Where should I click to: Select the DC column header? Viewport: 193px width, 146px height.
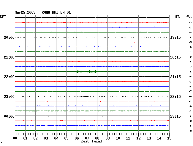click(x=187, y=16)
